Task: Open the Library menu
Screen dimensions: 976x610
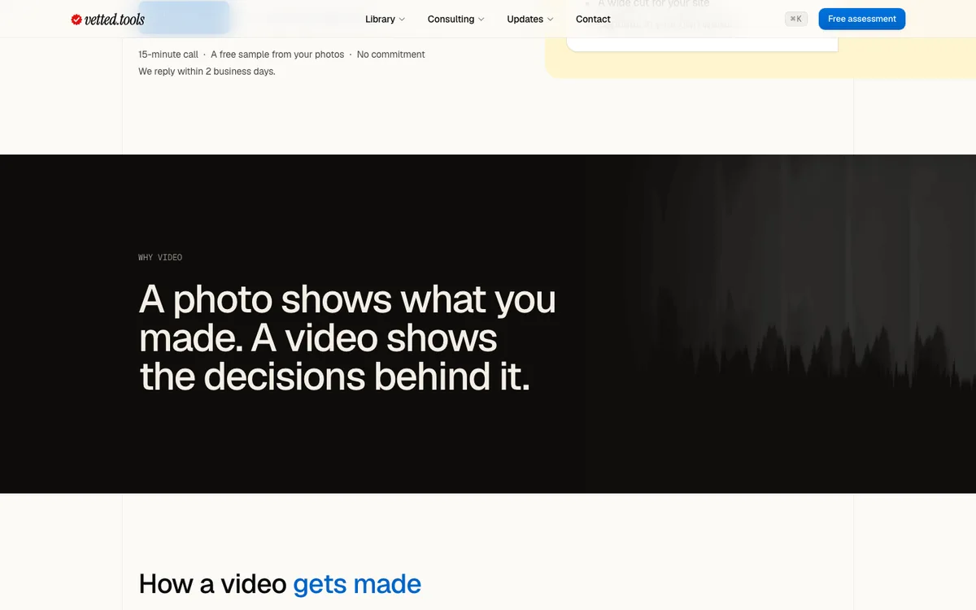Action: [x=386, y=19]
